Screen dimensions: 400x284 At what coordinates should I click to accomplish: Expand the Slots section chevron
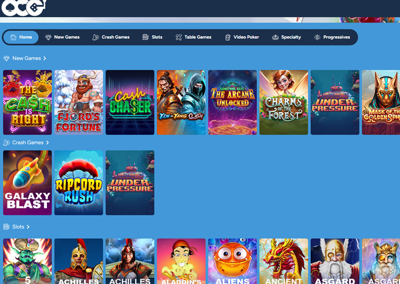click(28, 227)
